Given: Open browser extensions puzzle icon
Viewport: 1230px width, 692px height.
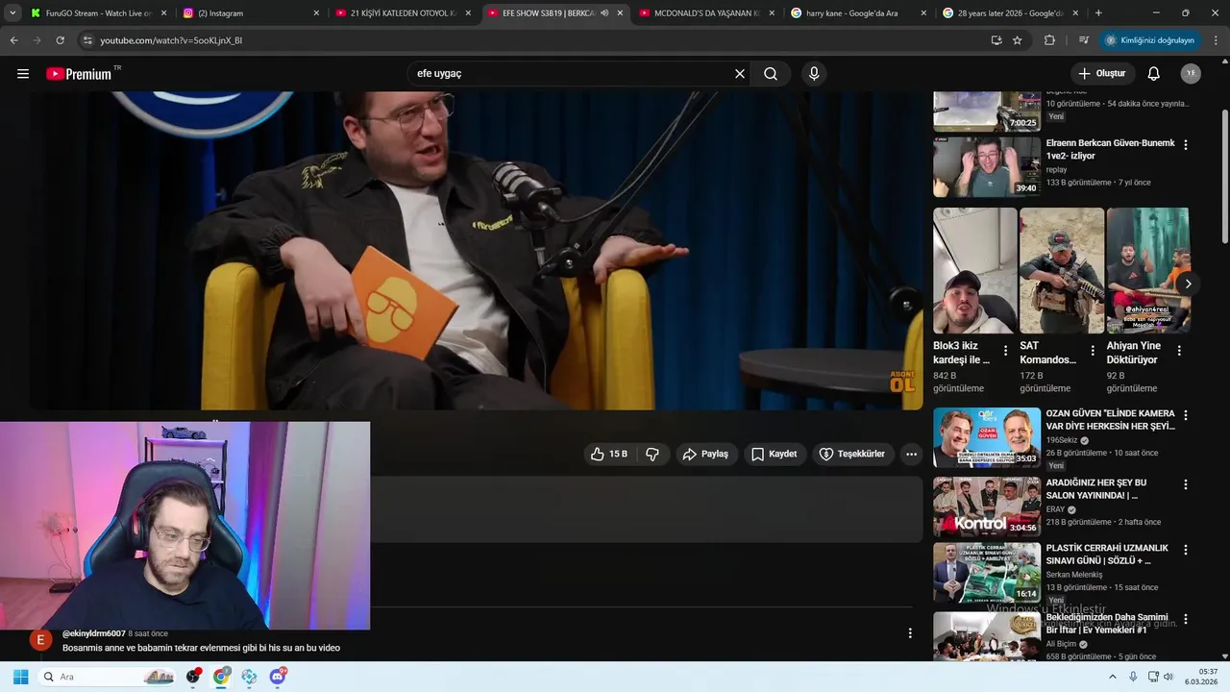Looking at the screenshot, I should pyautogui.click(x=1049, y=40).
